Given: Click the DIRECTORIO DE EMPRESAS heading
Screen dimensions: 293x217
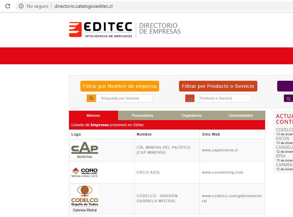Looking at the screenshot, I should click(x=160, y=28).
